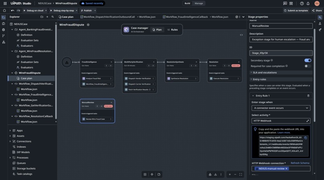Click Debug on cloud button
The width and height of the screenshot is (324, 180).
point(33,10)
